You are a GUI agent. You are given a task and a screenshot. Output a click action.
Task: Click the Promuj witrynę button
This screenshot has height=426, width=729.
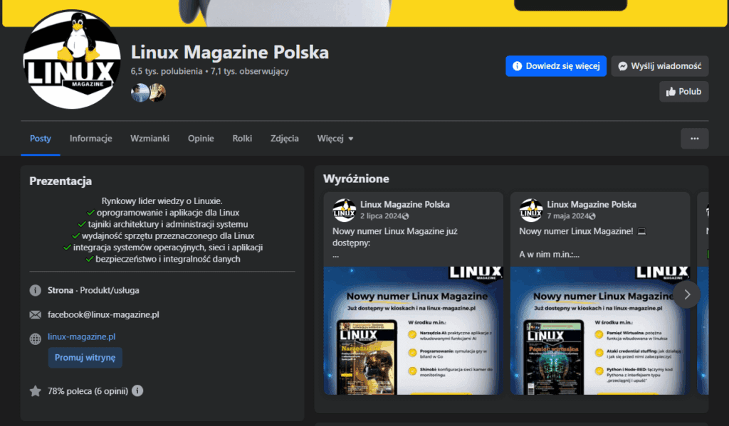(85, 358)
